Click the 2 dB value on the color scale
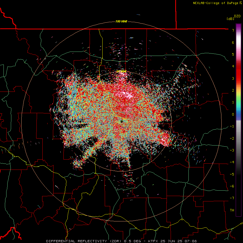 (x=233, y=90)
